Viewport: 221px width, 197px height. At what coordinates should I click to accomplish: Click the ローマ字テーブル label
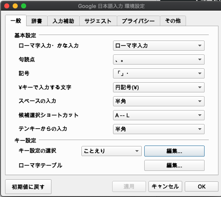point(40,165)
